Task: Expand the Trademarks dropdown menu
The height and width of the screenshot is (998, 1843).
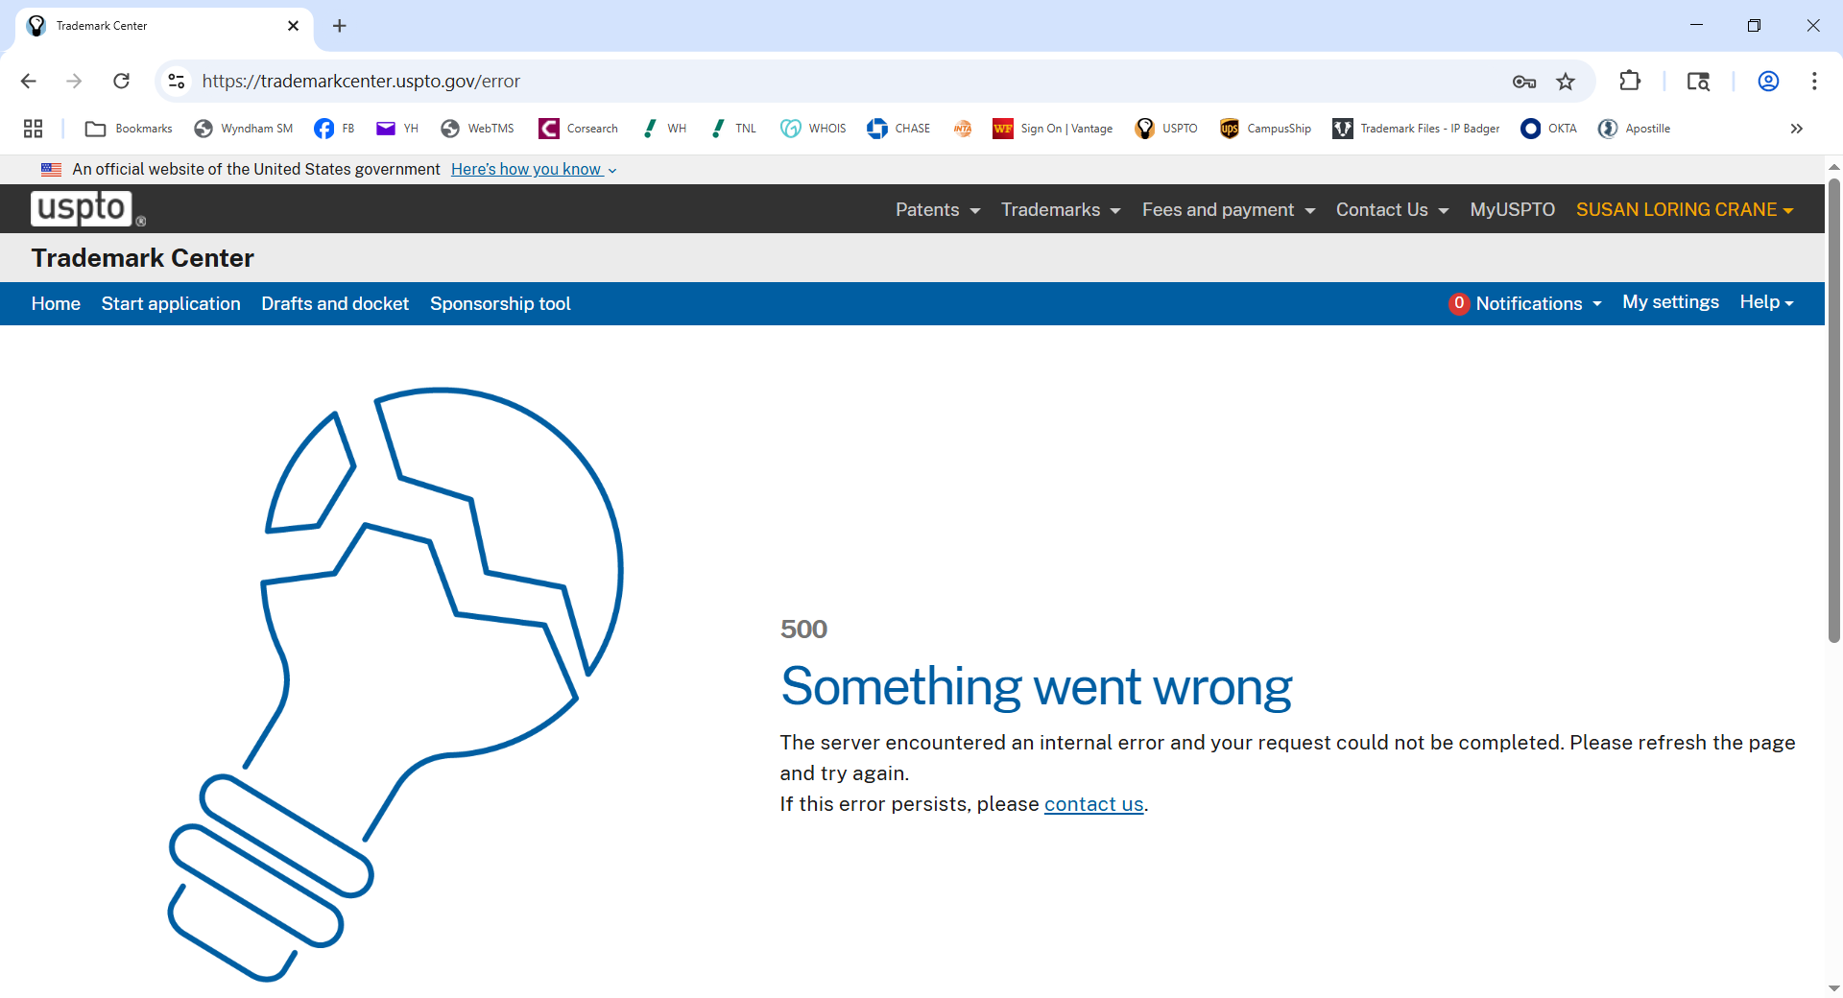Action: coord(1060,210)
